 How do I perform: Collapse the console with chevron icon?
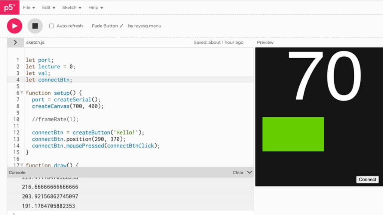tap(249, 172)
